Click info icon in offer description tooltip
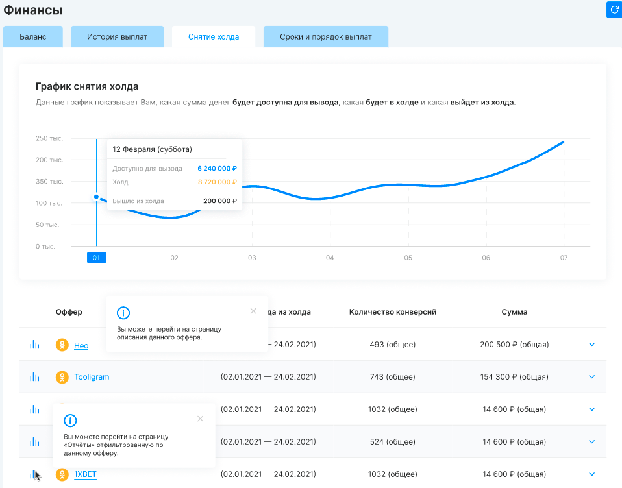The width and height of the screenshot is (622, 488). 123,313
